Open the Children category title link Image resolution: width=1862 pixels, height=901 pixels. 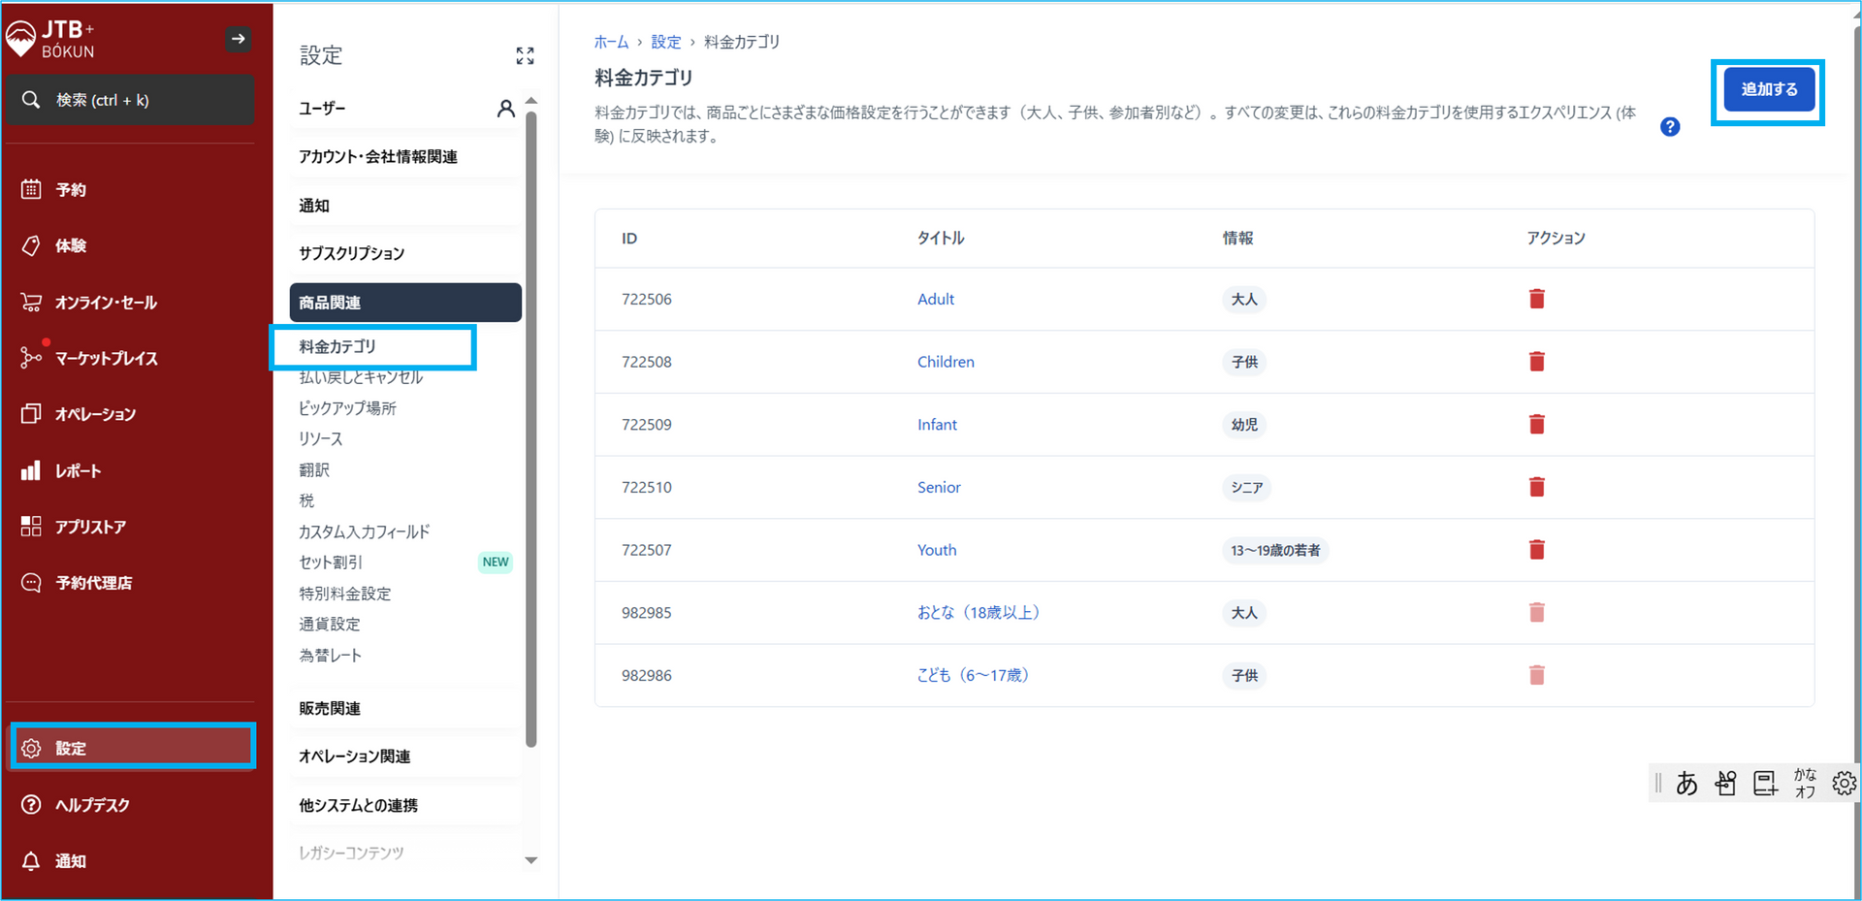[x=946, y=362]
